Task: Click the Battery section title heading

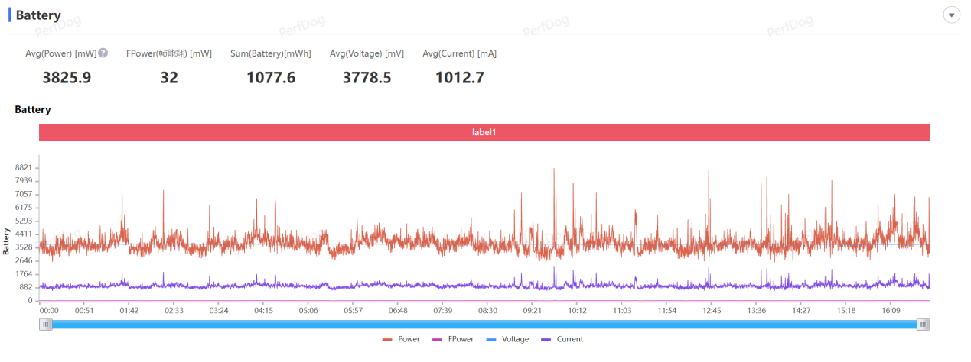Action: click(38, 15)
